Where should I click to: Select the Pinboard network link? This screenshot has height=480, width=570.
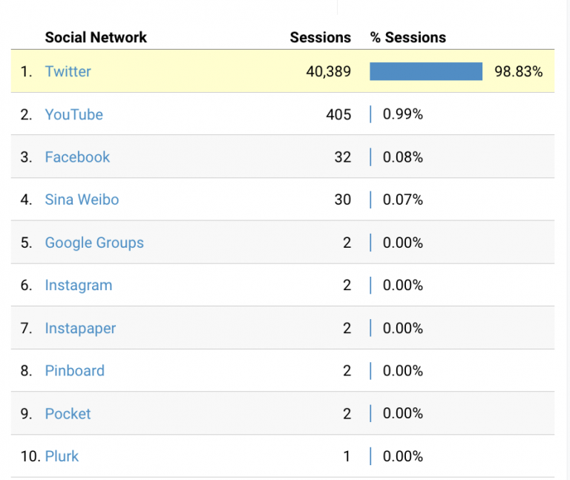pyautogui.click(x=74, y=371)
